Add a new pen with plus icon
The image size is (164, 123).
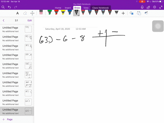pyautogui.click(x=123, y=13)
